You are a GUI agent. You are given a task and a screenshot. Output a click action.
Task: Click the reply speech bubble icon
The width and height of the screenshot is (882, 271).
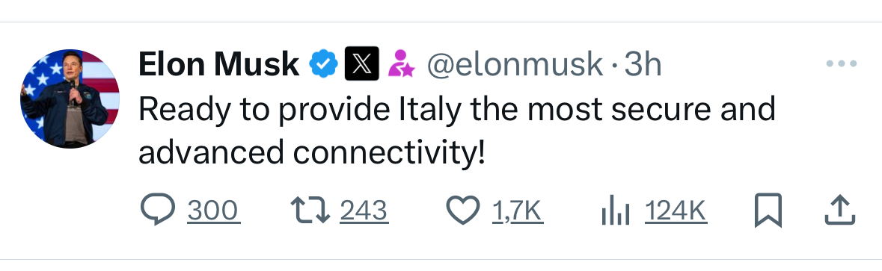[x=158, y=211]
